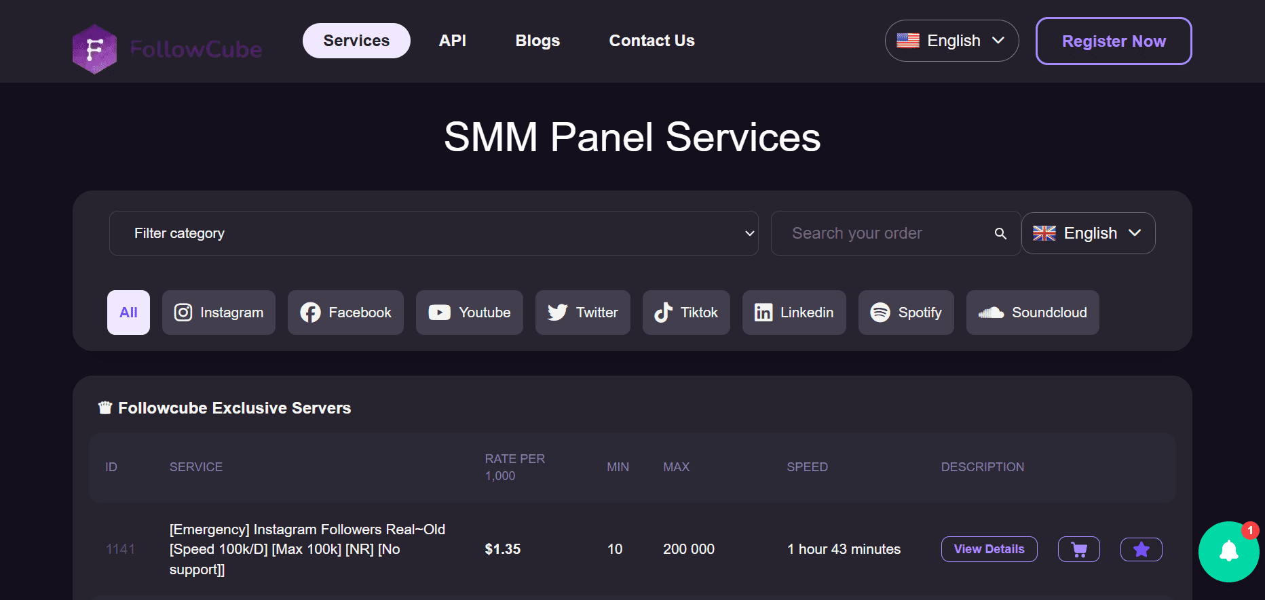1265x600 pixels.
Task: Click the FollowCube logo icon
Action: [x=94, y=49]
